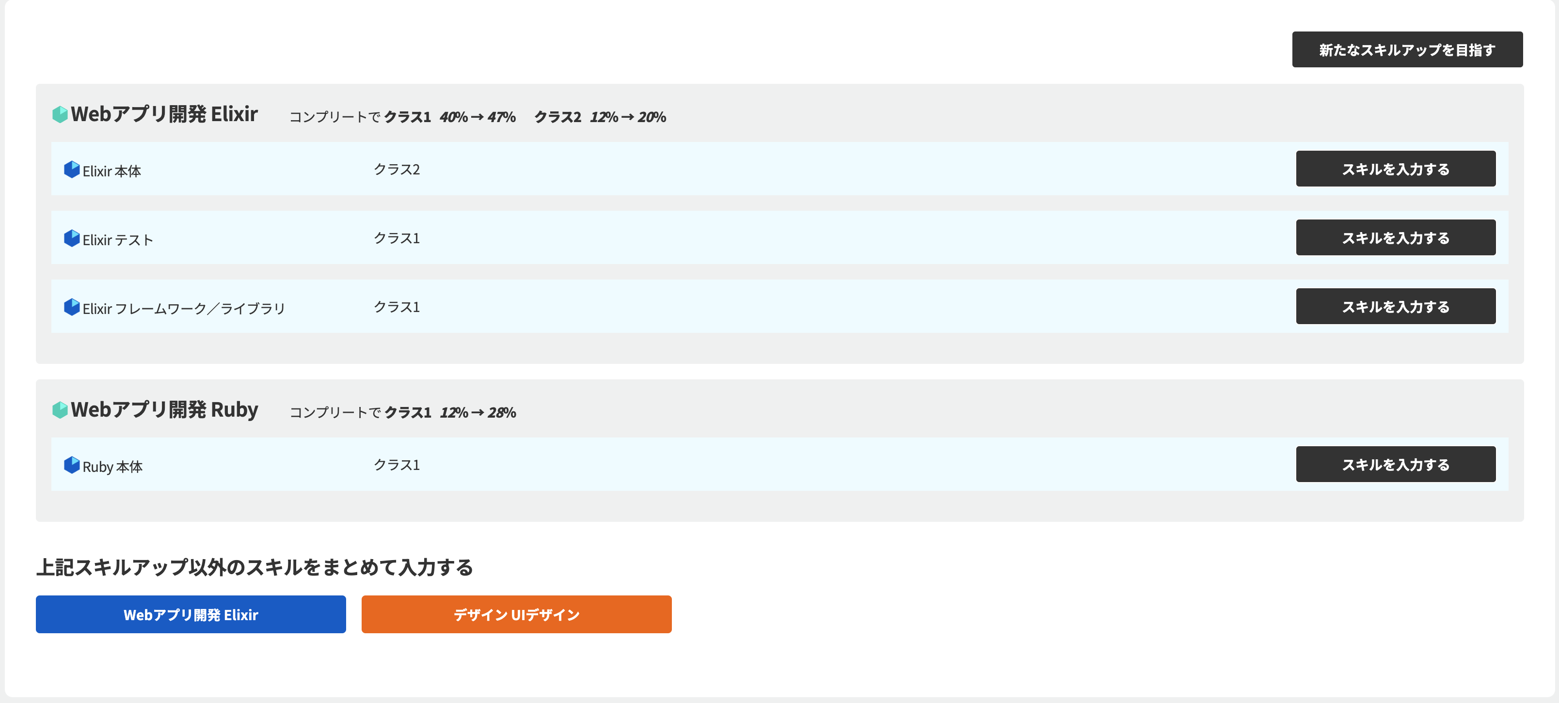Click the blue cube icon for Ruby 本体

(x=72, y=465)
